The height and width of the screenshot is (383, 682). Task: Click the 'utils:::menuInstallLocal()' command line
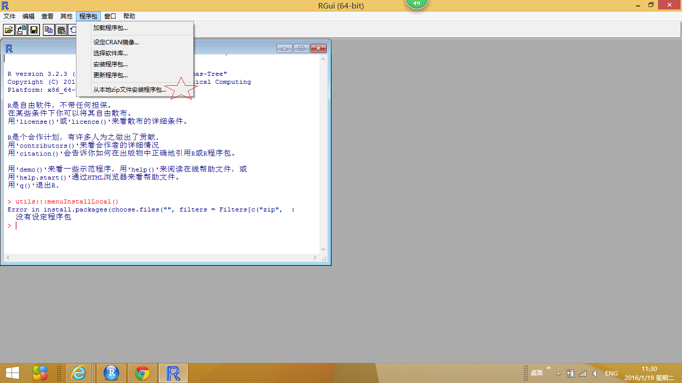63,202
